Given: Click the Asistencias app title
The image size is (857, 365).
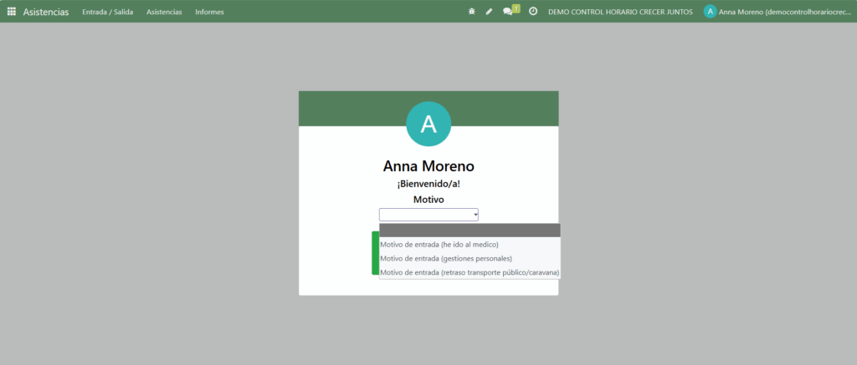Looking at the screenshot, I should point(46,12).
